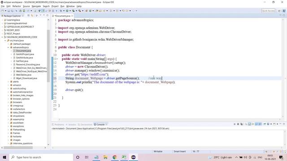The image size is (287, 161).
Task: Open the dropdown arrow beside the Run button
Action: (70, 11)
